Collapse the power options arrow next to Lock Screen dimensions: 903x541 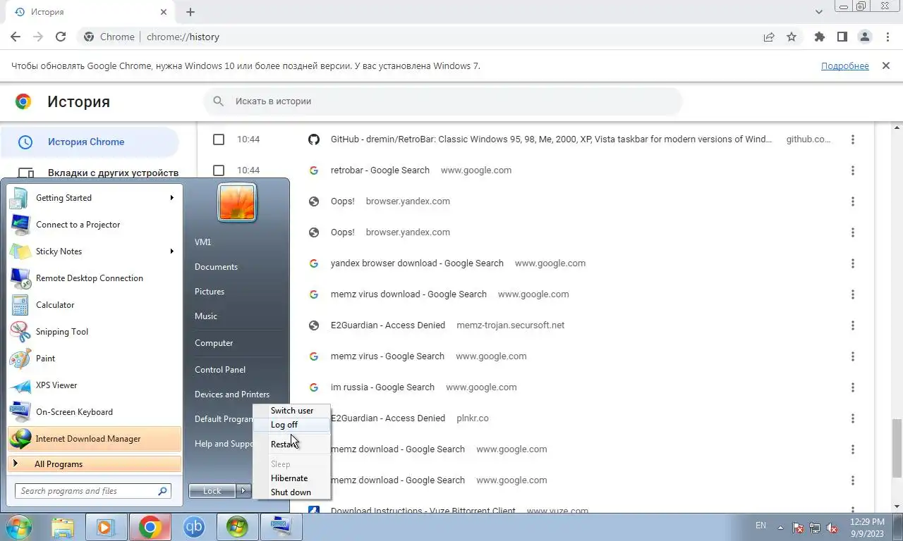click(243, 491)
